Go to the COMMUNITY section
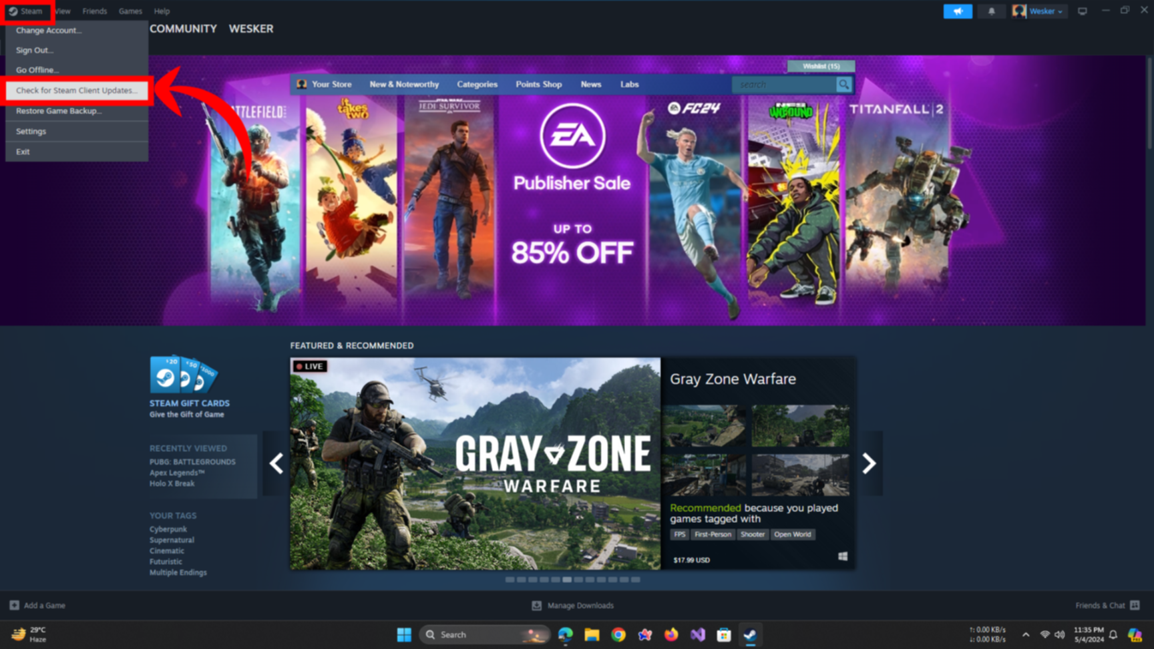This screenshot has height=649, width=1154. 183,29
